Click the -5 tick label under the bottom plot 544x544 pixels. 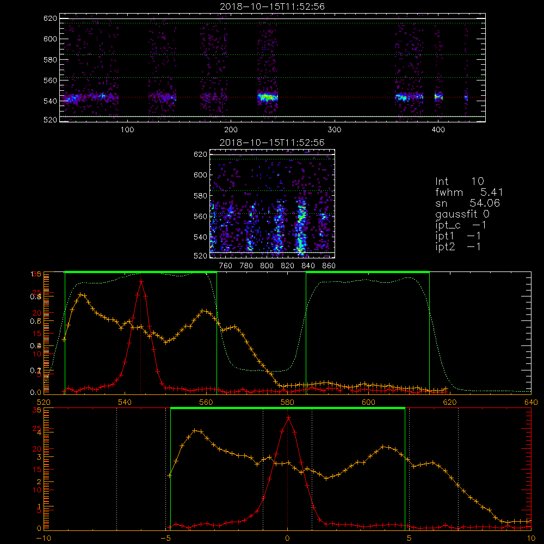(x=165, y=539)
